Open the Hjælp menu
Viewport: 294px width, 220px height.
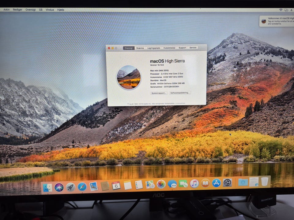pyautogui.click(x=61, y=10)
